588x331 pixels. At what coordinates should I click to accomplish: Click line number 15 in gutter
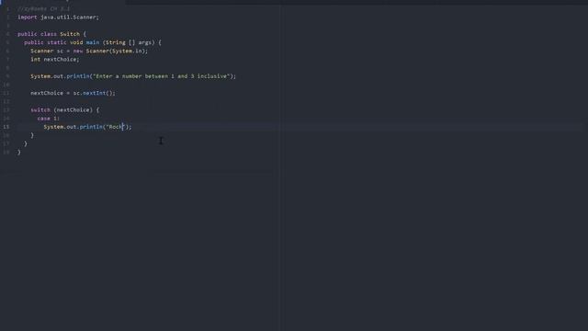click(x=6, y=127)
